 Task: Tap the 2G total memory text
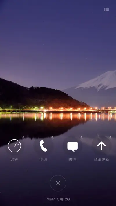tap(68, 199)
